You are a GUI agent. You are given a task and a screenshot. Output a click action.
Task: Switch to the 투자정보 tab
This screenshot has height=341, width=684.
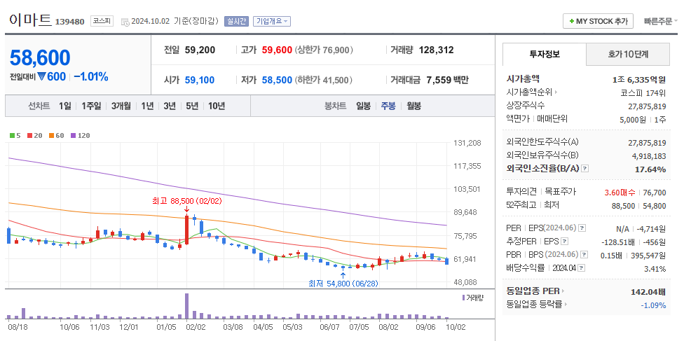[x=545, y=54]
